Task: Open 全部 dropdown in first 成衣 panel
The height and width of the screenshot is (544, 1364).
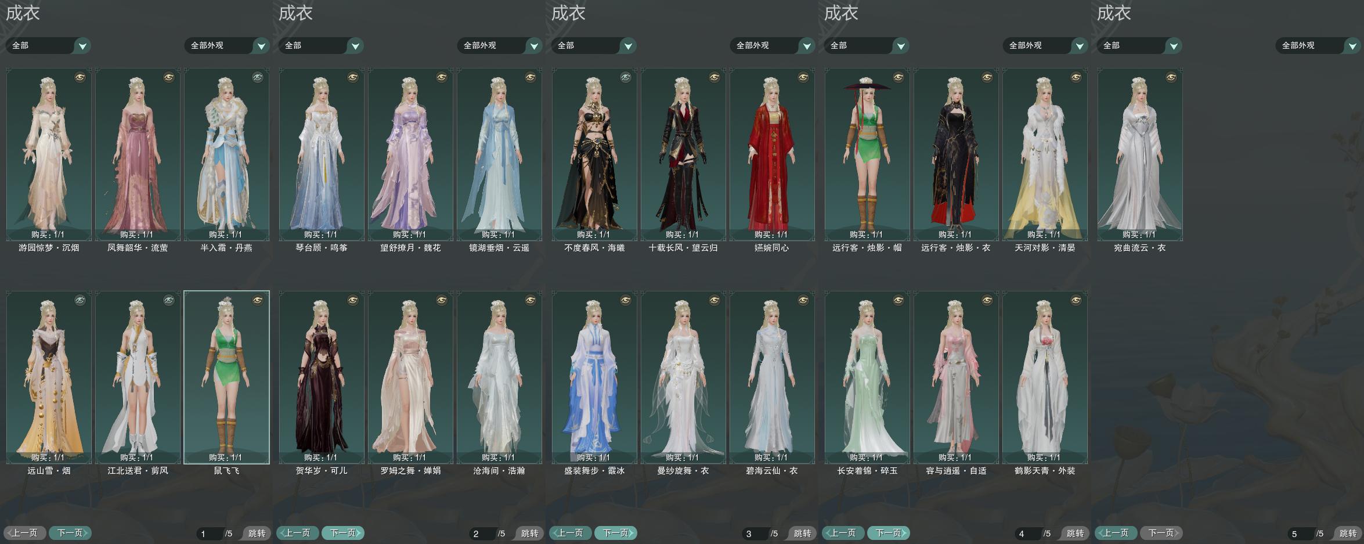Action: 48,45
